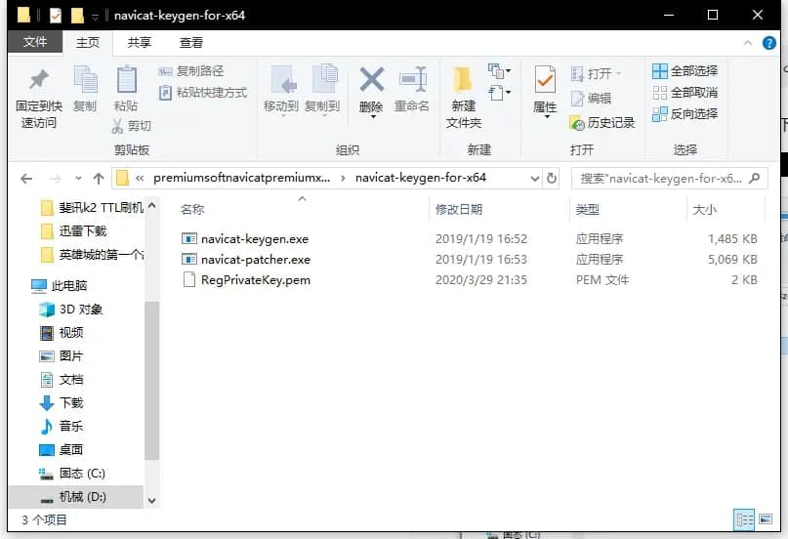Open the Copy to menu
The image size is (788, 539).
[322, 91]
